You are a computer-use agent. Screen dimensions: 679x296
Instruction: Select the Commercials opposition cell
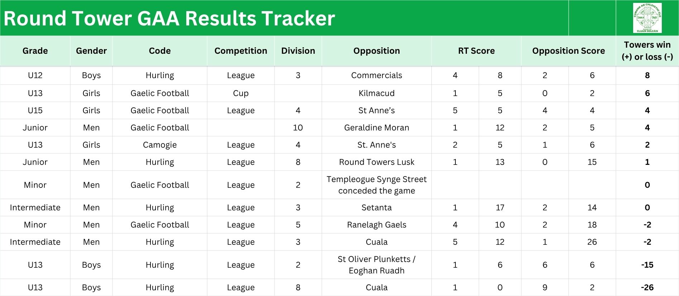click(x=377, y=75)
